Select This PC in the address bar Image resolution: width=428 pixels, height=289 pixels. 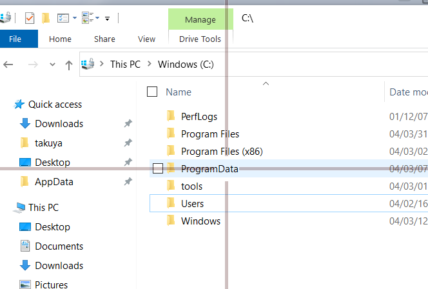click(x=125, y=65)
